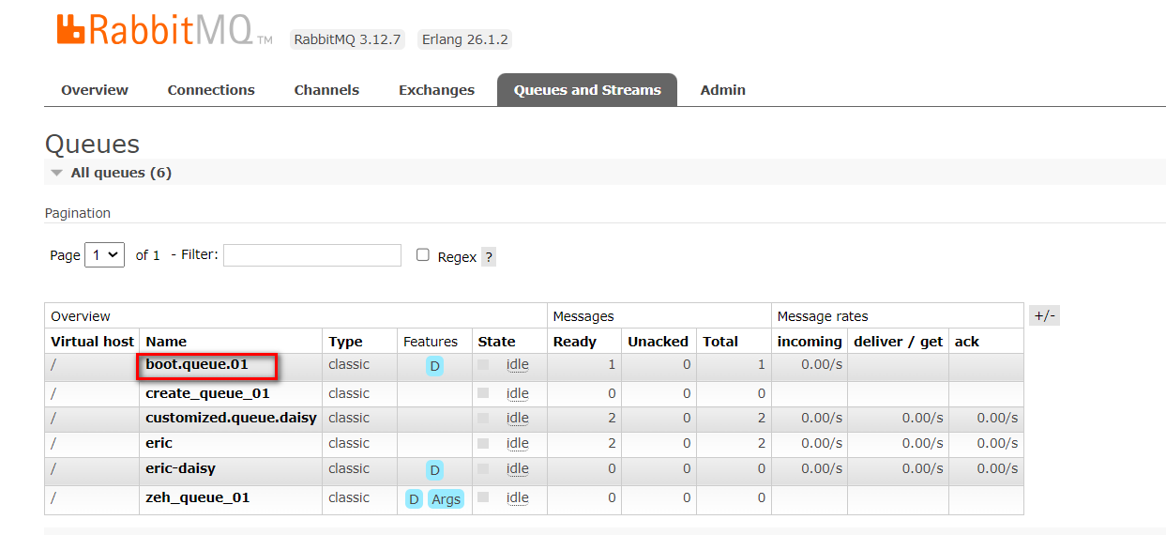Open the Page number dropdown
1166x535 pixels.
[x=104, y=254]
